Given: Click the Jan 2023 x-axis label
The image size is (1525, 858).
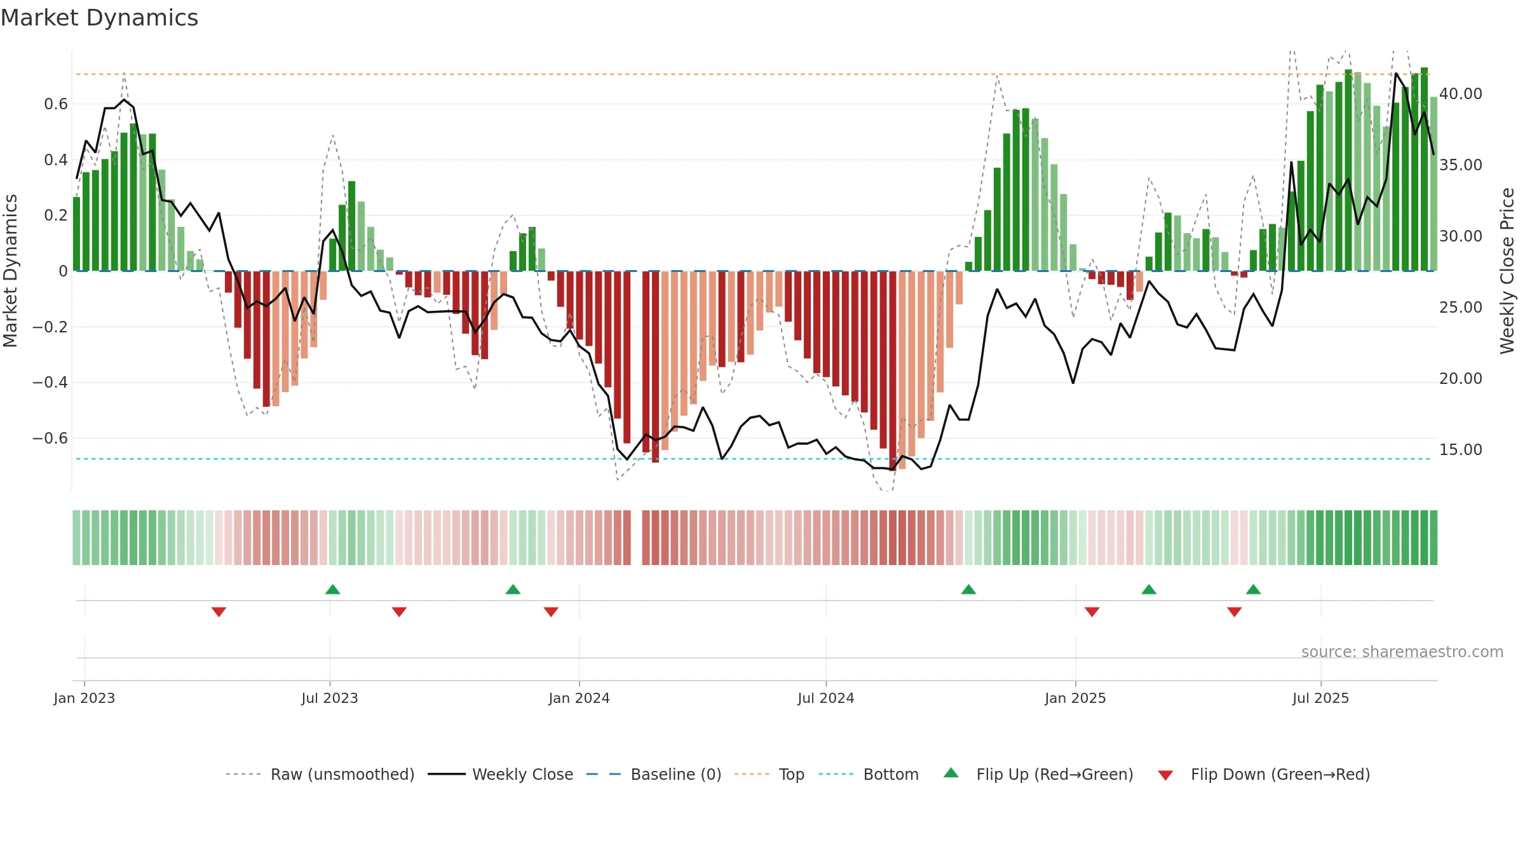Looking at the screenshot, I should [85, 698].
